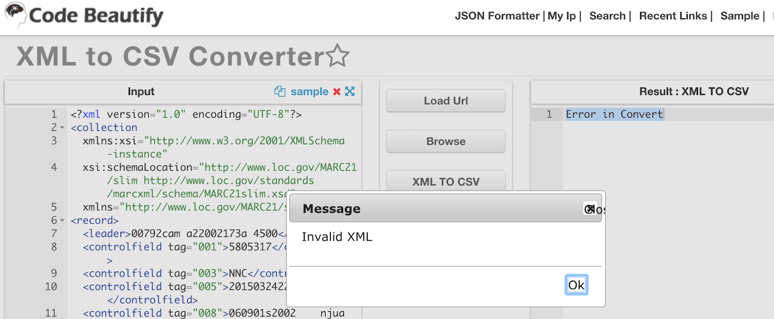Click the Code Beautify logo icon

point(15,15)
